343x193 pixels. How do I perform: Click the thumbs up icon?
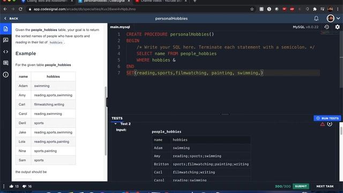point(11,186)
